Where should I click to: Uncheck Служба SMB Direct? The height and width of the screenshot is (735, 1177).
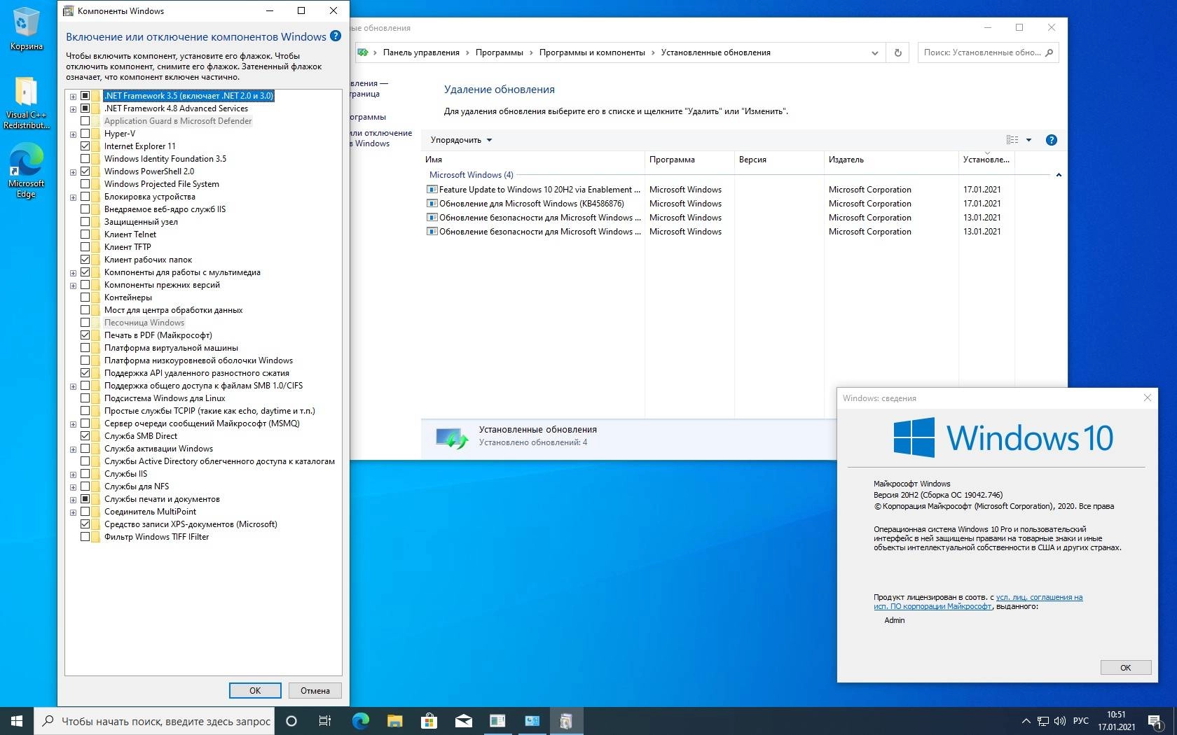pyautogui.click(x=85, y=436)
